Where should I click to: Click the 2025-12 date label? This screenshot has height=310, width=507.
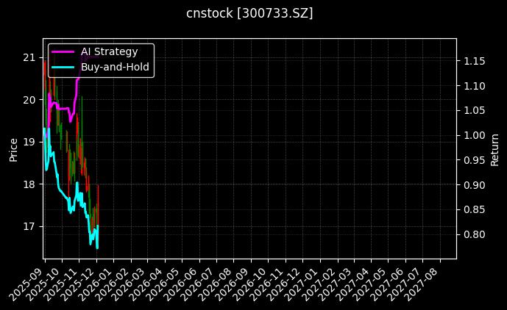77,285
